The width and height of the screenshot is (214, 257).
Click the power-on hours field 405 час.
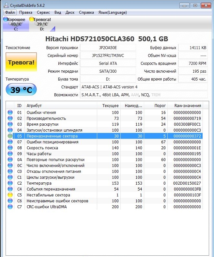coord(193,79)
